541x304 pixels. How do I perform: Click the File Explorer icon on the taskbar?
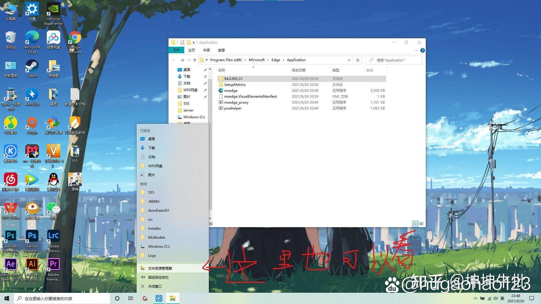(173, 298)
